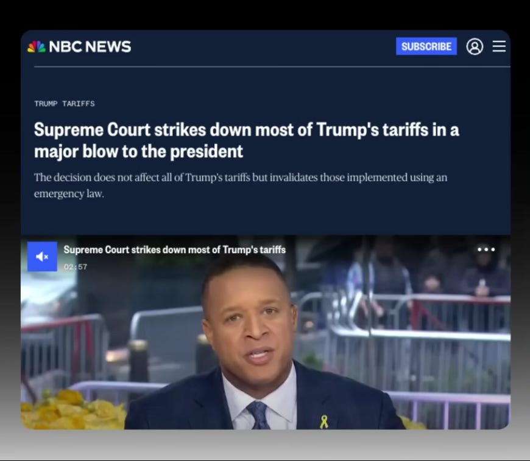Open the user account profile icon
The image size is (530, 461).
click(475, 47)
